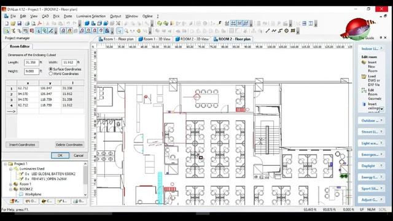Open the Window menu
This screenshot has height=221, width=393.
coord(131,16)
